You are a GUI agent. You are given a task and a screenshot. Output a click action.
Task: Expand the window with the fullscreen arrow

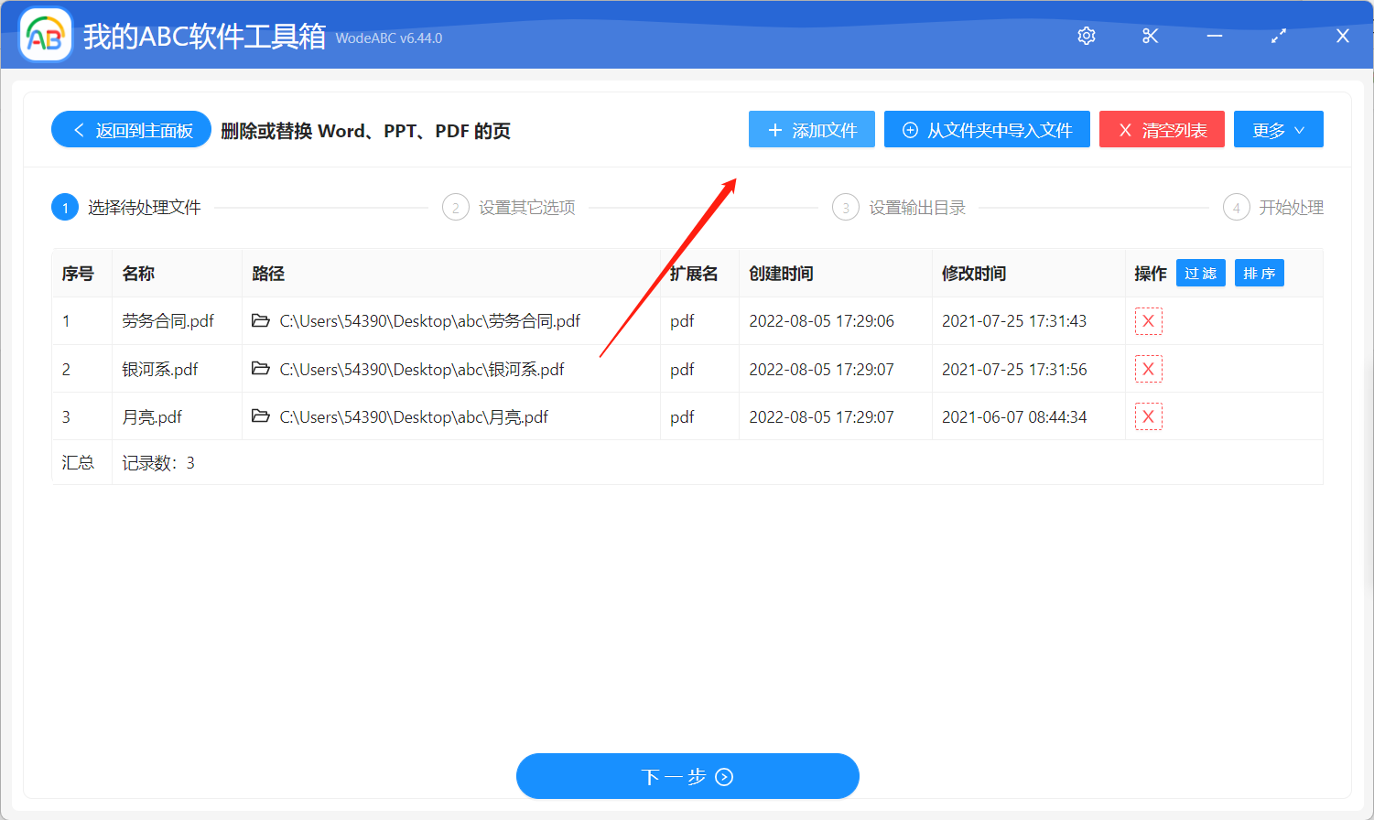pos(1278,36)
